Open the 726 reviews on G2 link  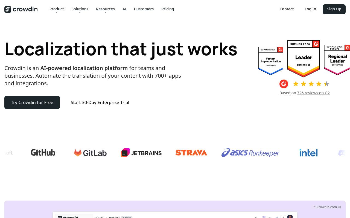pos(313,93)
